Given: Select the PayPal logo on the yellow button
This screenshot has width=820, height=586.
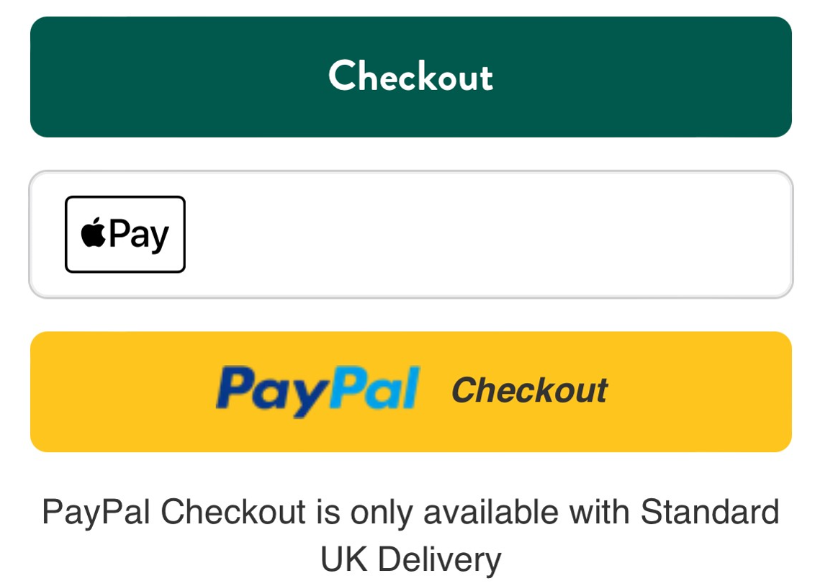Looking at the screenshot, I should (318, 391).
